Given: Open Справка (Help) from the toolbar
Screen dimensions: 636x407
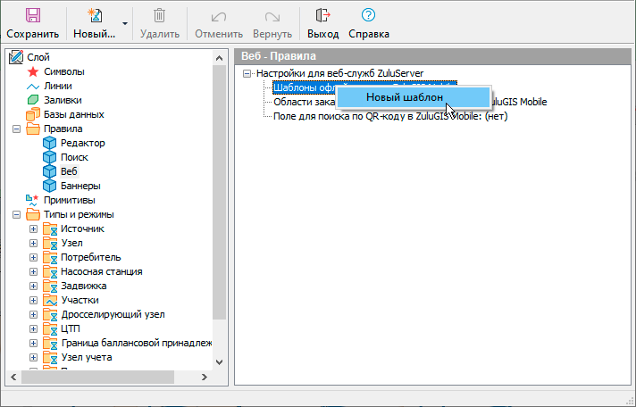Looking at the screenshot, I should tap(368, 16).
